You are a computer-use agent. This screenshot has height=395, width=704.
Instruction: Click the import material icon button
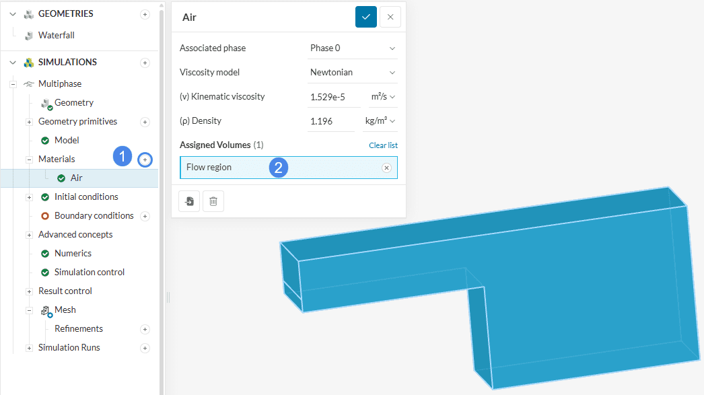click(189, 201)
